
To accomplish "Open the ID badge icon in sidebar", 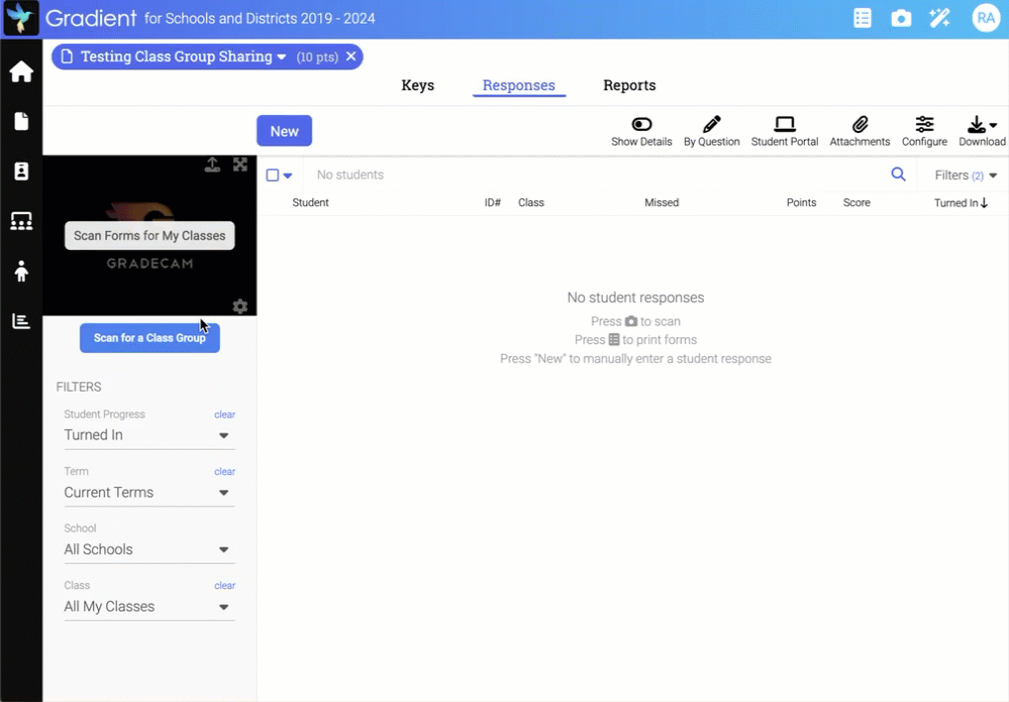I will pyautogui.click(x=21, y=172).
